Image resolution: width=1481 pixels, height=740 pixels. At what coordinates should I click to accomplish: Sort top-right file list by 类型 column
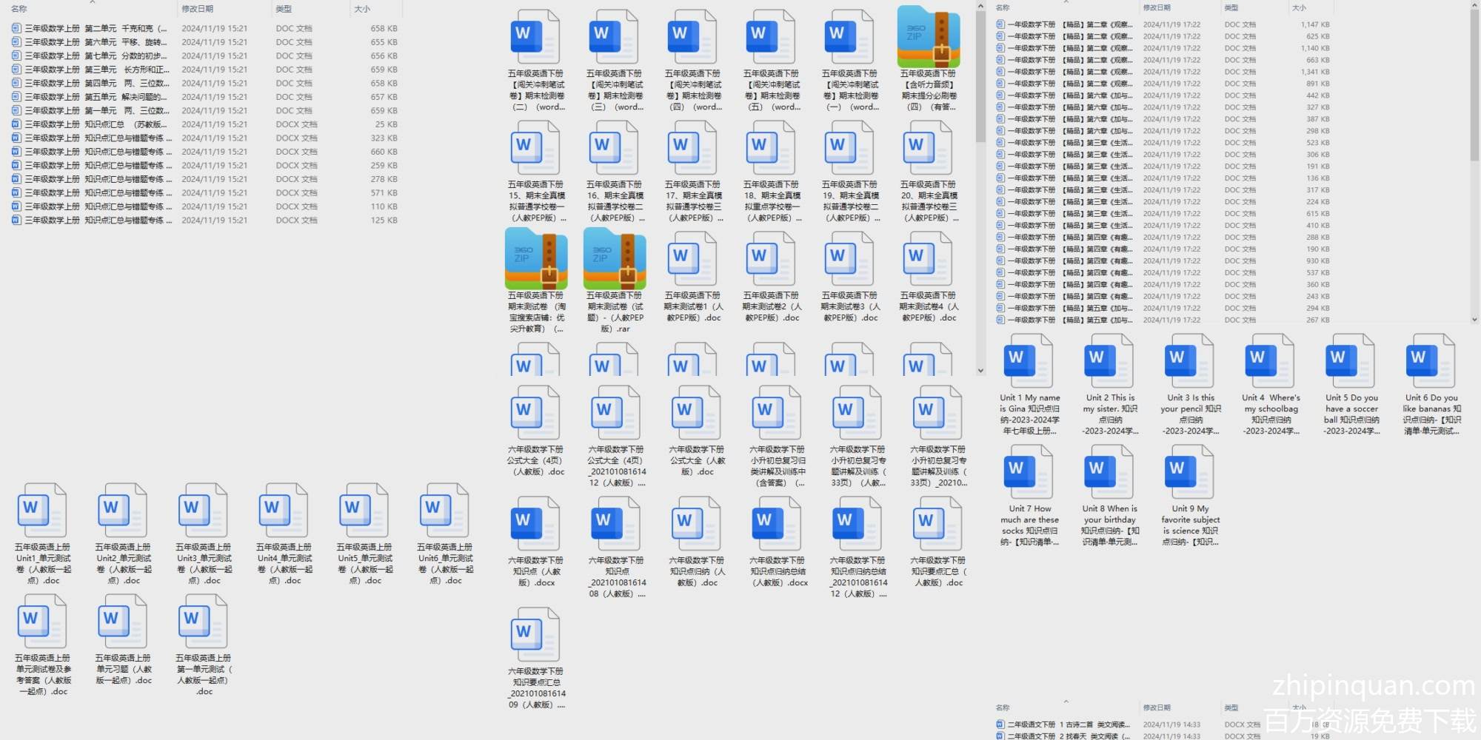pyautogui.click(x=1231, y=7)
